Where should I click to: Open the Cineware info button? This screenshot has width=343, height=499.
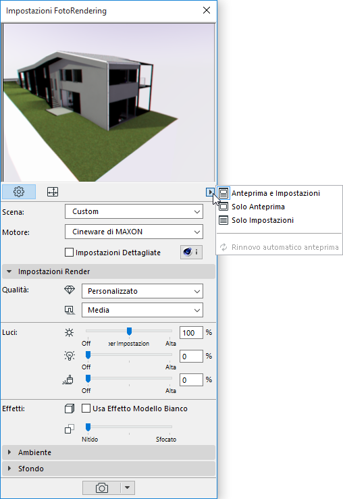[191, 252]
